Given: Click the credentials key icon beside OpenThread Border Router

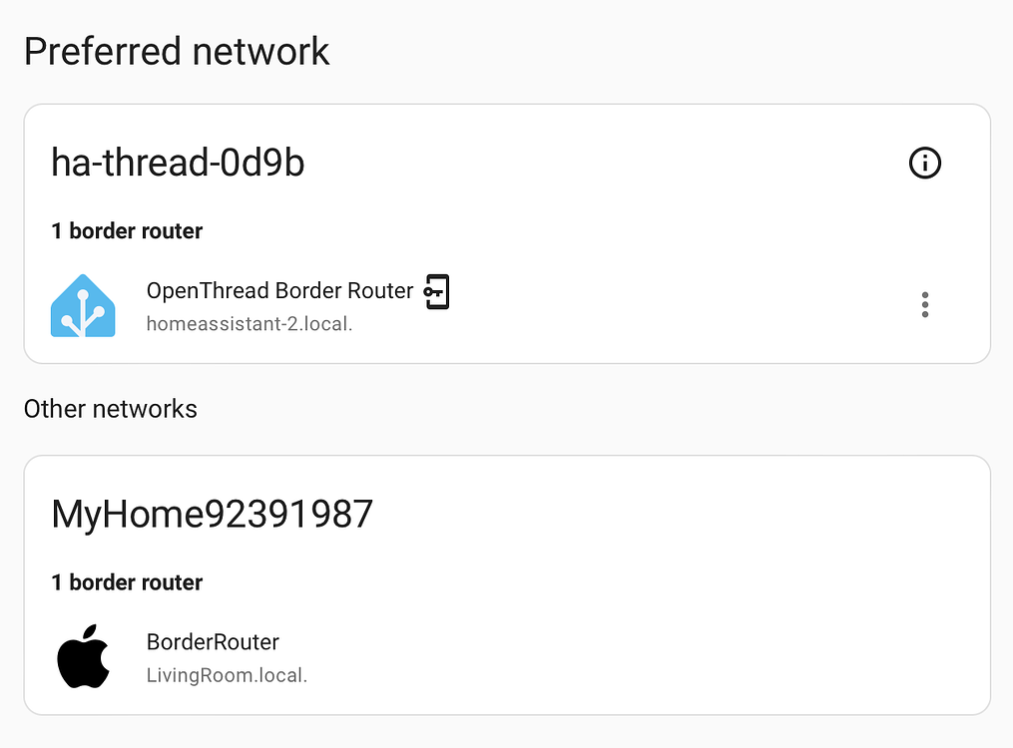Looking at the screenshot, I should (x=436, y=291).
